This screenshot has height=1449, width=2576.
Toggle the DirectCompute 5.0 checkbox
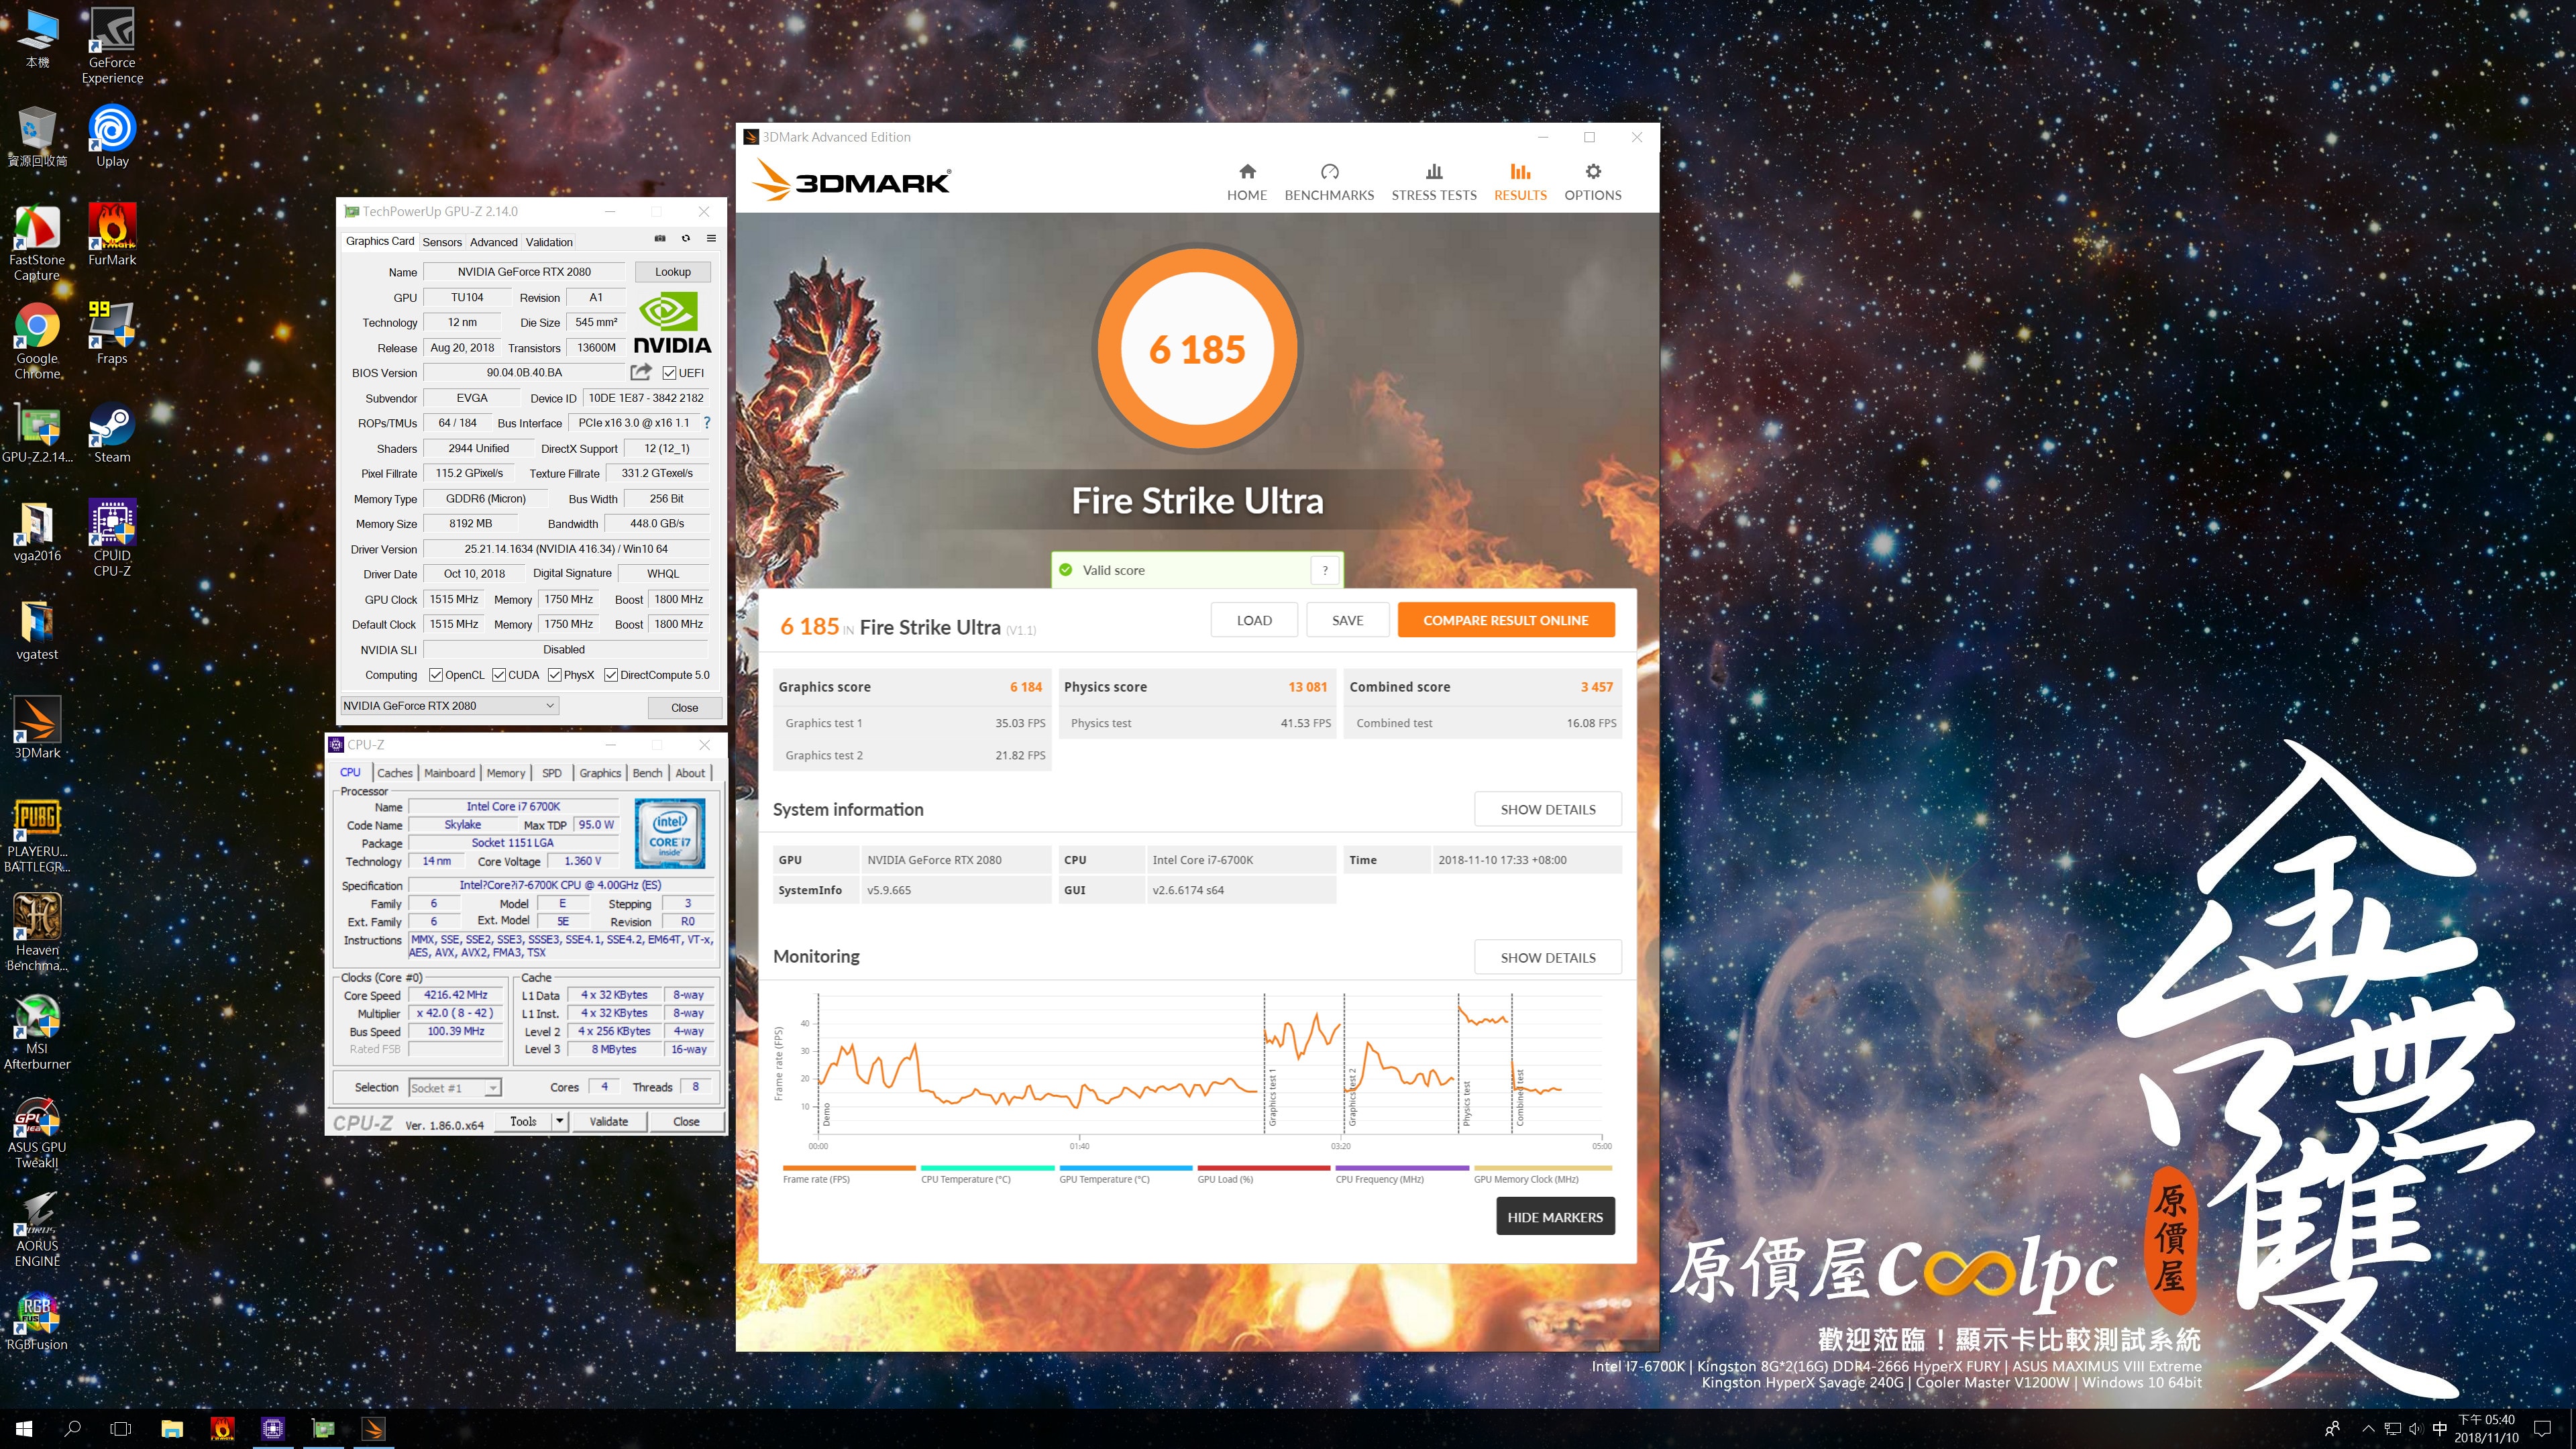(611, 675)
